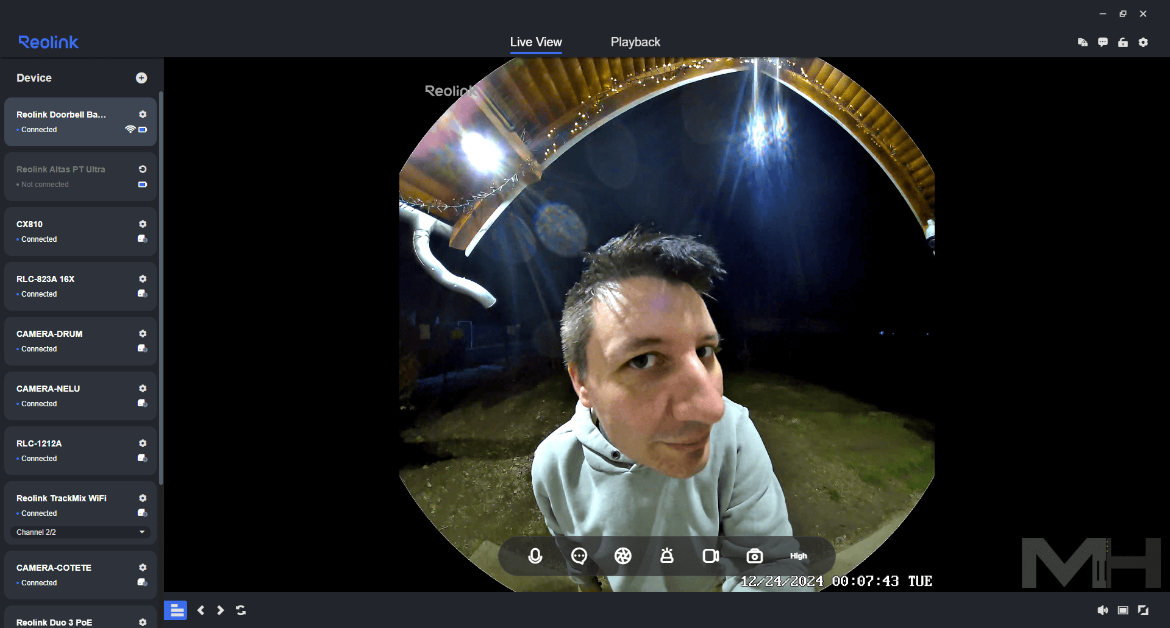
Task: Open the messages chat icon in header
Action: pos(1103,42)
